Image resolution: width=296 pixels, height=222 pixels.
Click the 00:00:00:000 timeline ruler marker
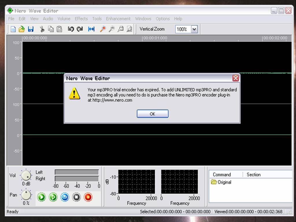click(35, 38)
